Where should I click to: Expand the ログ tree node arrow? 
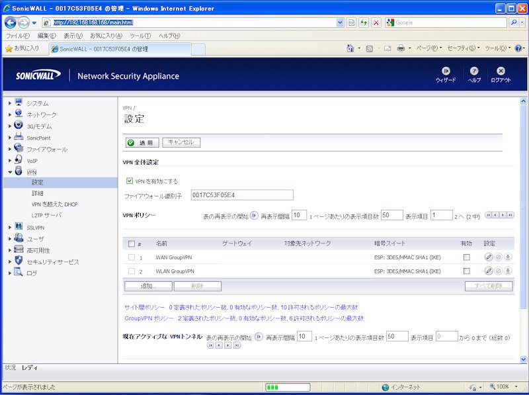click(10, 273)
